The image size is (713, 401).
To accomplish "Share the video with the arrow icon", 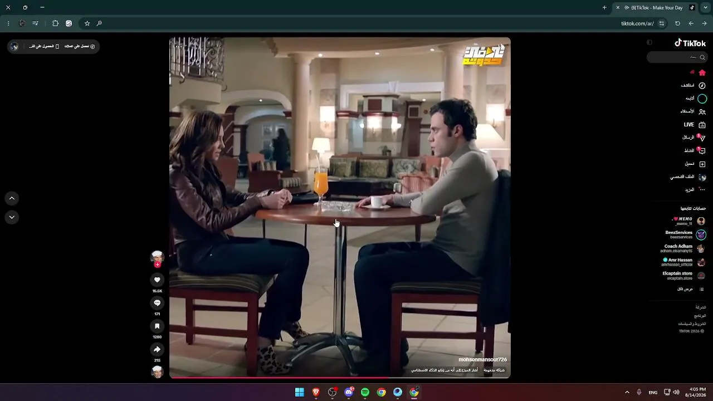I will (157, 349).
